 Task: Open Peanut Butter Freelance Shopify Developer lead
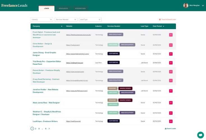[46, 72]
